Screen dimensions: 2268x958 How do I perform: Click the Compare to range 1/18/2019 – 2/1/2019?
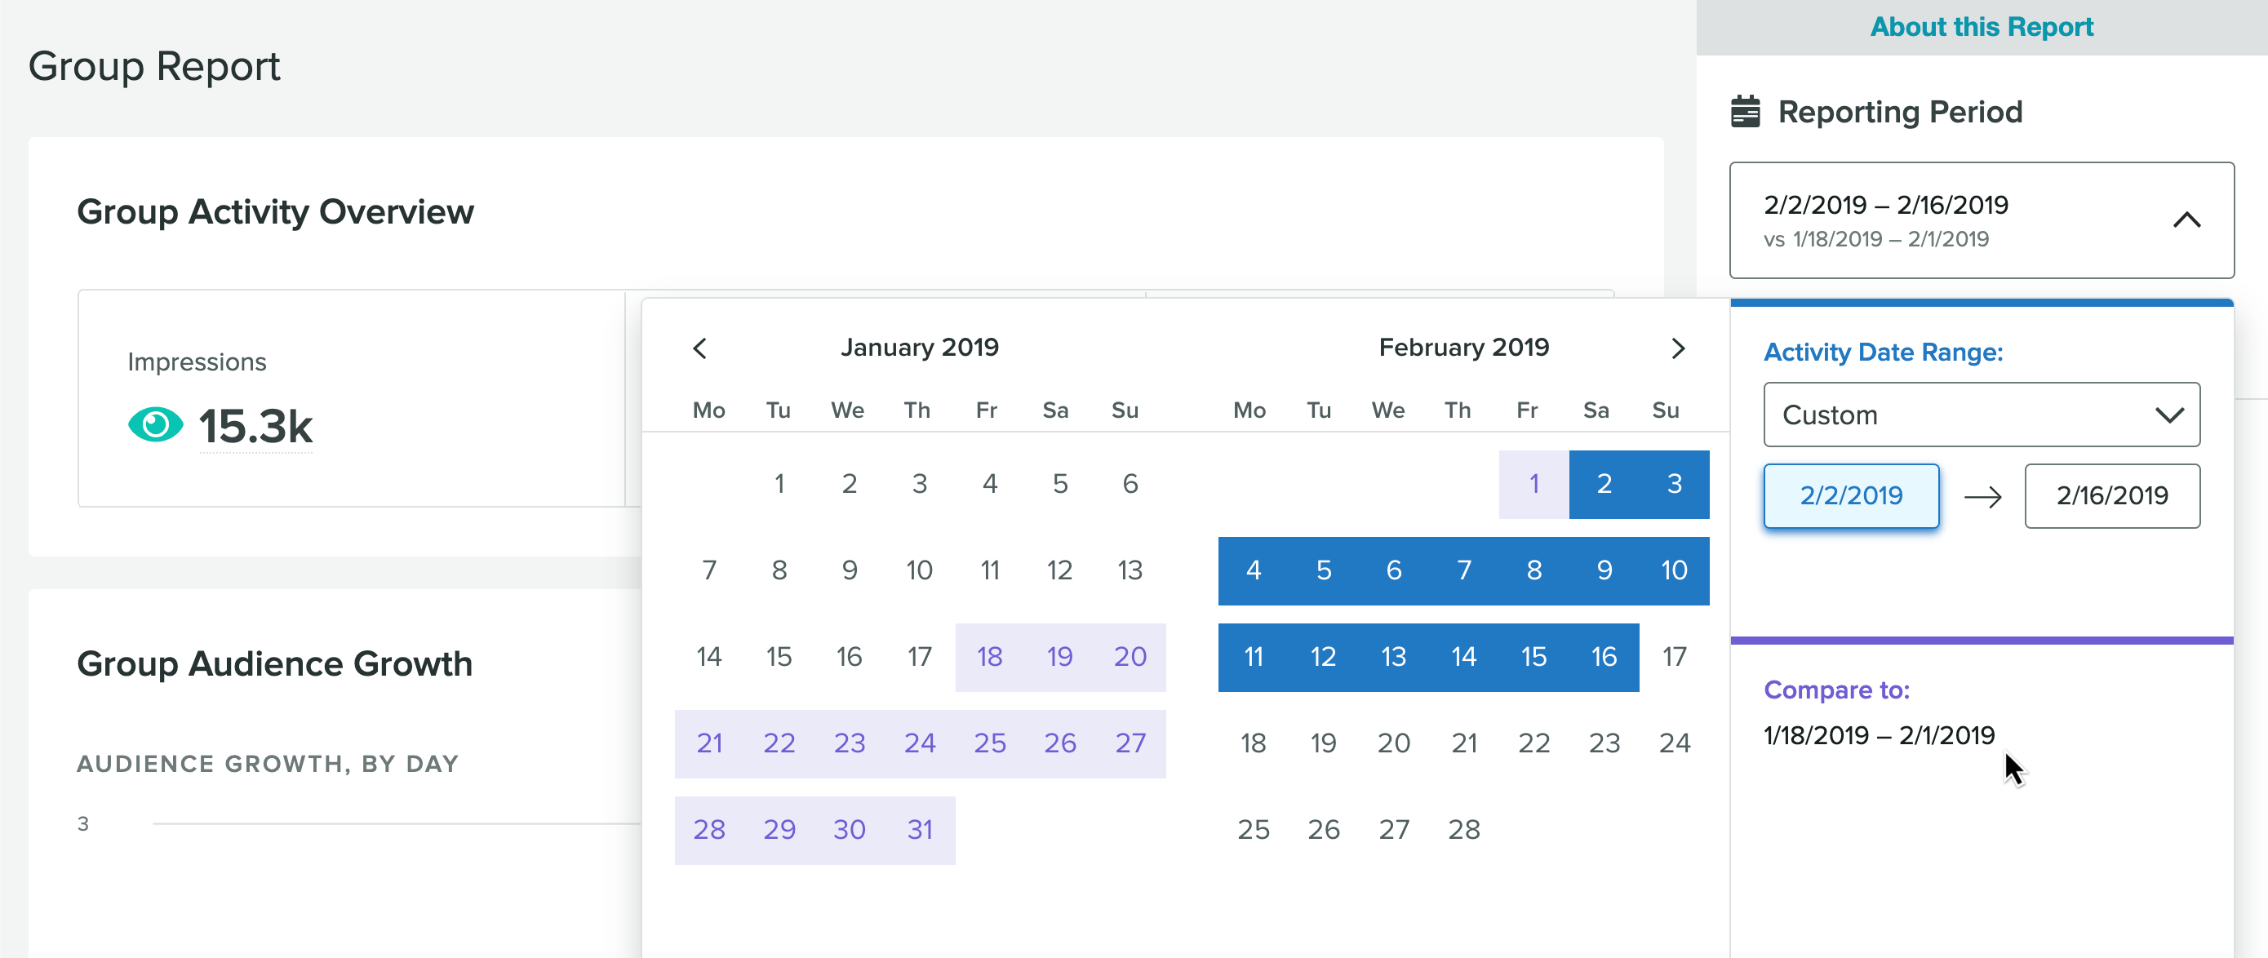click(1879, 735)
